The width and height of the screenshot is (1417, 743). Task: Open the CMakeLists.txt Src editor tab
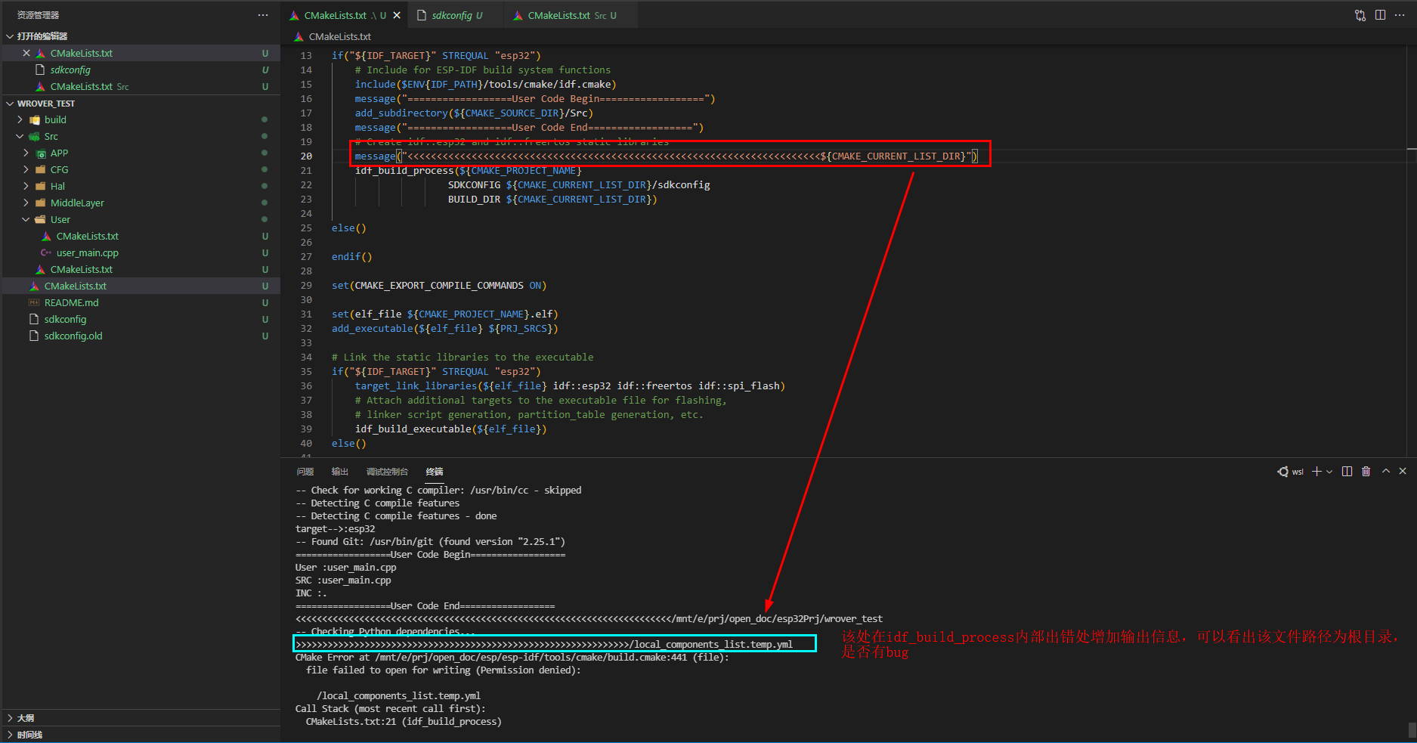point(571,15)
